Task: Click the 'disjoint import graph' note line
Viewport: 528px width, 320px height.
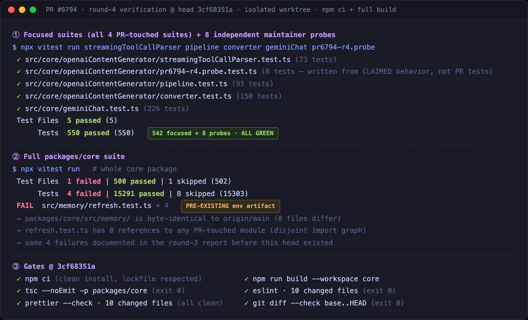Action: click(191, 230)
